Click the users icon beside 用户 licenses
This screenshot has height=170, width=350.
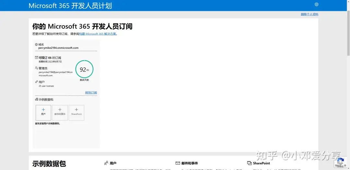click(36, 82)
